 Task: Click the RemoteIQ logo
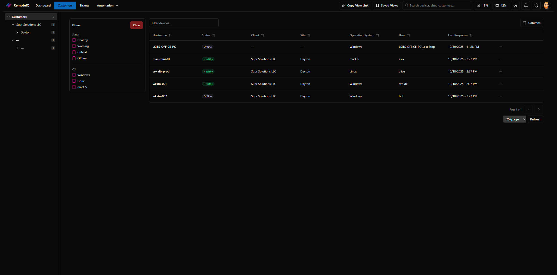[18, 5]
